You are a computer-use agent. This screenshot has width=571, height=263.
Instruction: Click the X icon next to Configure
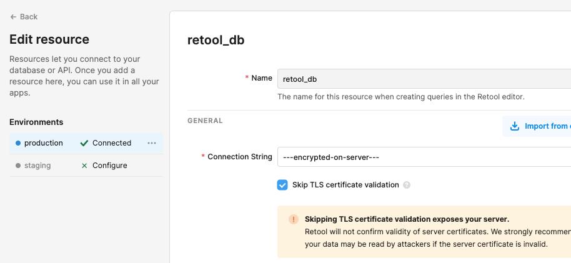coord(84,166)
